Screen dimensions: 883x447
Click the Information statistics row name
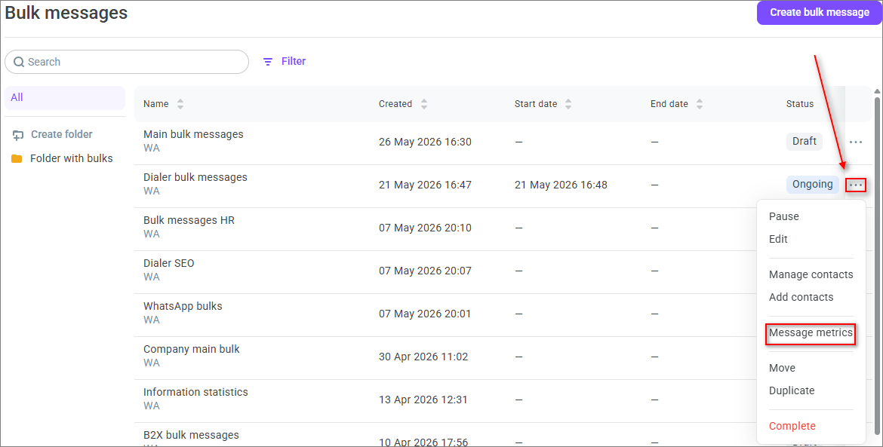[195, 393]
